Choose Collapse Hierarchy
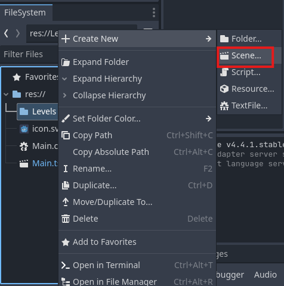 [x=137, y=95]
